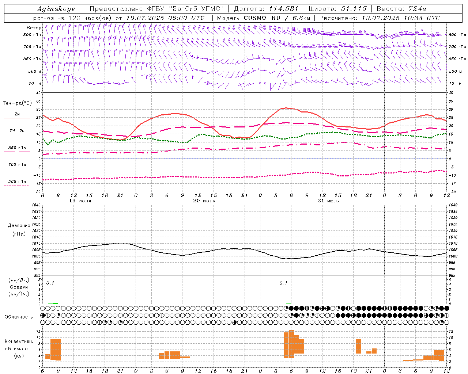Click the "21 июля" date label
The height and width of the screenshot is (374, 468).
(328, 201)
